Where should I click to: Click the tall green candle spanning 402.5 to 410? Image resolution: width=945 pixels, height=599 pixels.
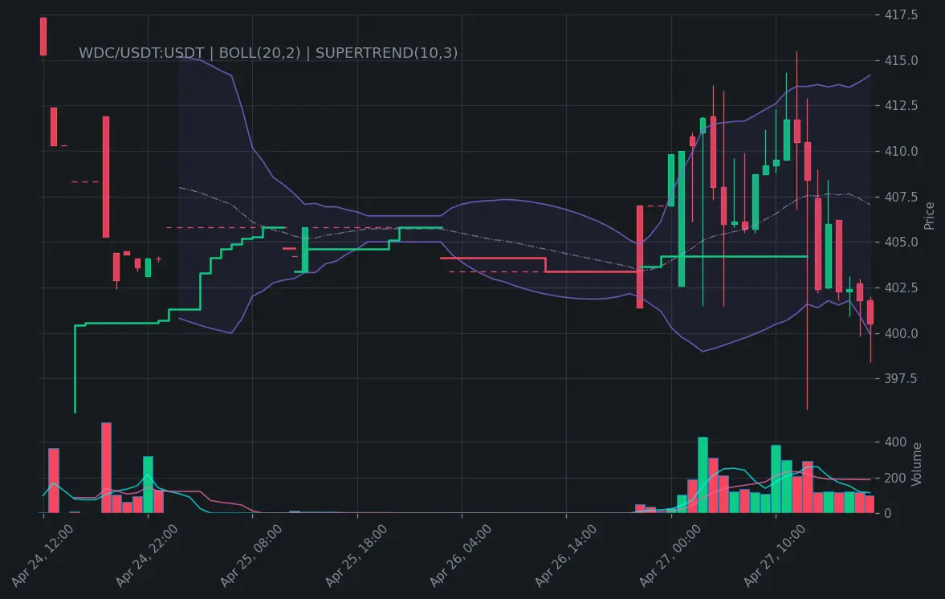[682, 218]
